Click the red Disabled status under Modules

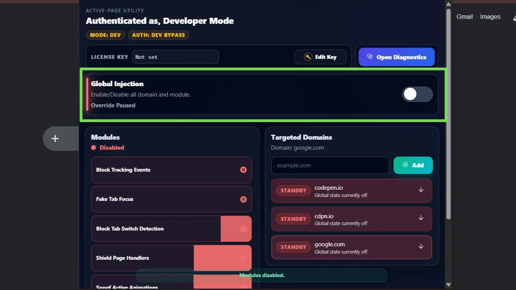108,147
